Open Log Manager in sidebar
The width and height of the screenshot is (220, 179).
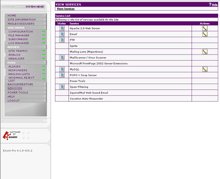18,43
